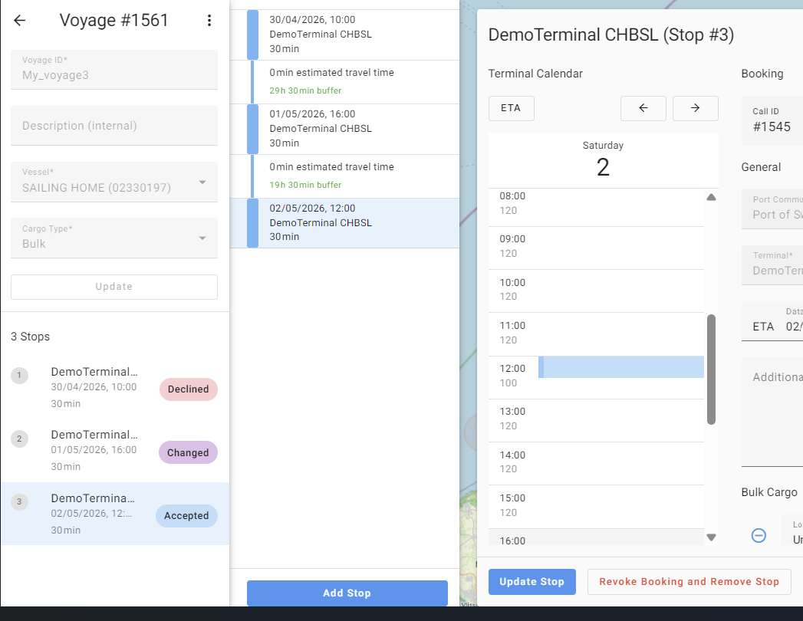Click the ETA button above the calendar

(x=511, y=108)
